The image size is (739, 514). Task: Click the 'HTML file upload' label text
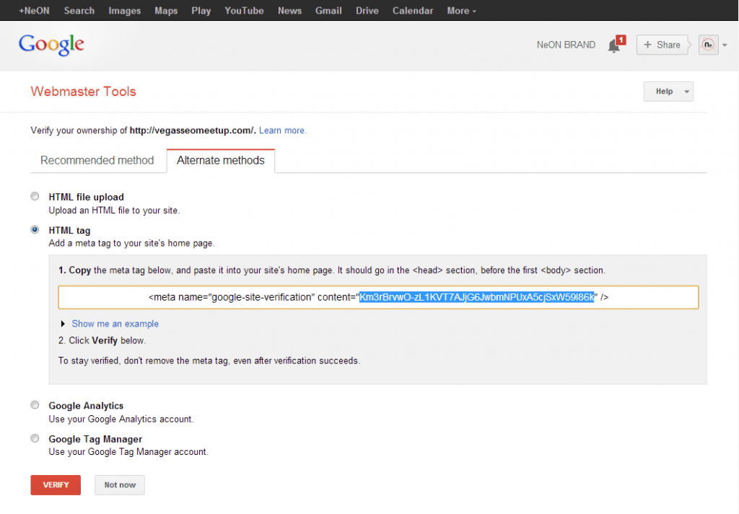[87, 198]
